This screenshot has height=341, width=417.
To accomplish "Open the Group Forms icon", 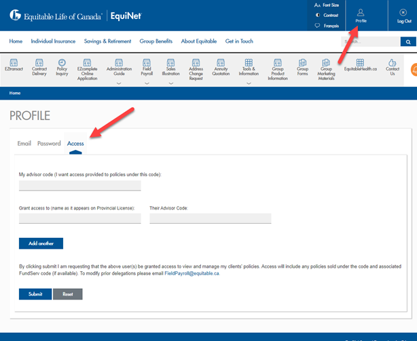I will pyautogui.click(x=302, y=62).
